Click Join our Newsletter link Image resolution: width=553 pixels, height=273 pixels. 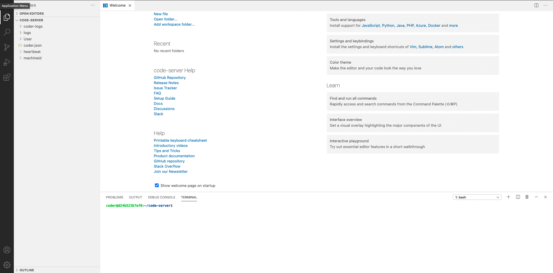[x=171, y=171]
